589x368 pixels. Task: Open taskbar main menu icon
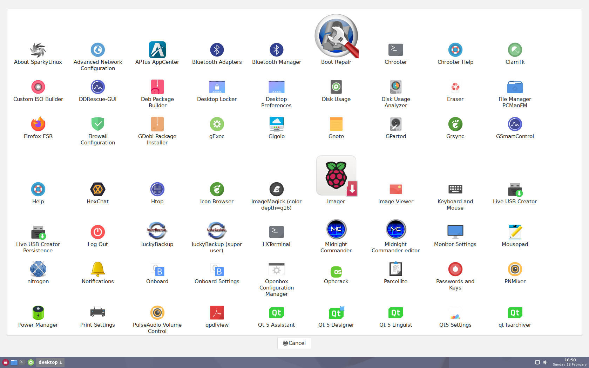pyautogui.click(x=5, y=362)
